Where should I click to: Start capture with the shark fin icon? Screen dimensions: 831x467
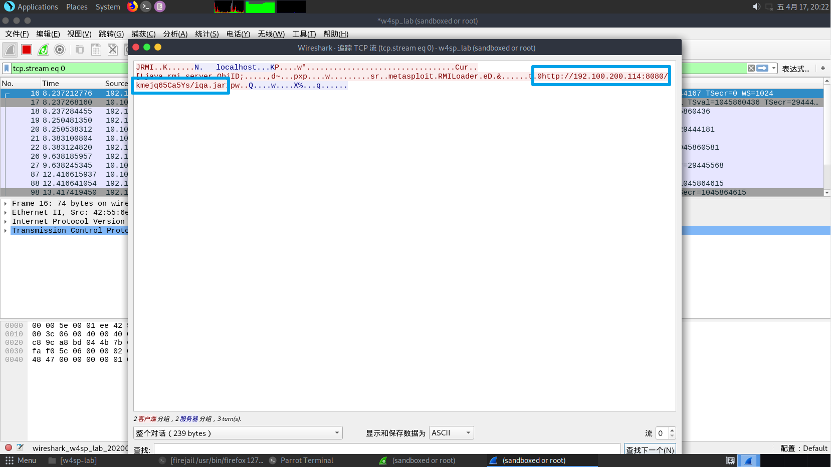coord(10,50)
